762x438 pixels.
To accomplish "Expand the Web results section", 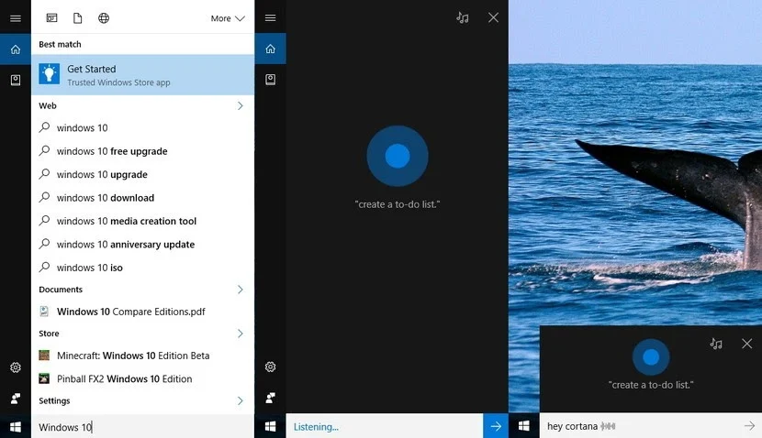I will (240, 105).
